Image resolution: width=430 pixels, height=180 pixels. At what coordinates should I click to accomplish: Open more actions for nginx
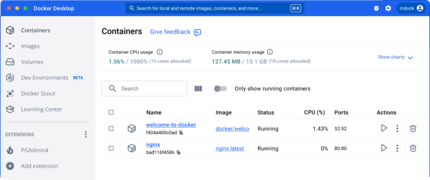(x=397, y=148)
